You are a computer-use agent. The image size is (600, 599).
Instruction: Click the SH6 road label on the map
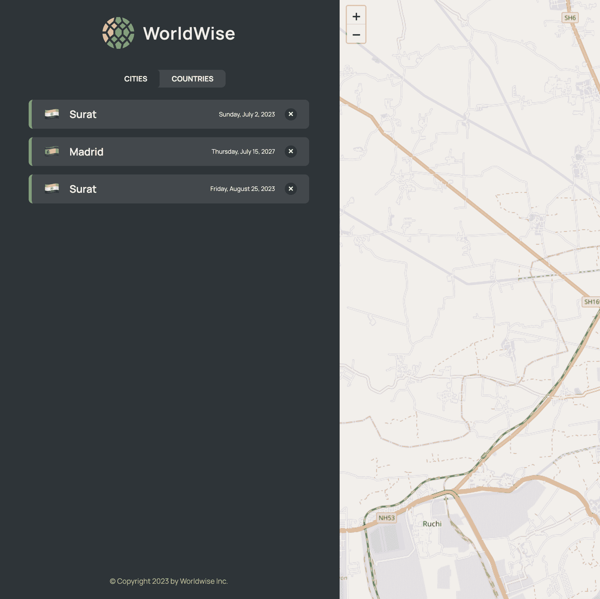(x=570, y=18)
